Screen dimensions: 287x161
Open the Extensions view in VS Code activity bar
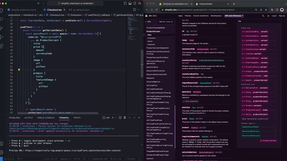(x=2, y=46)
